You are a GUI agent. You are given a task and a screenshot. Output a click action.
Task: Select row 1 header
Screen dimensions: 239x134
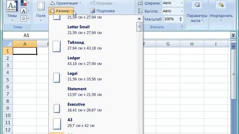click(x=7, y=51)
